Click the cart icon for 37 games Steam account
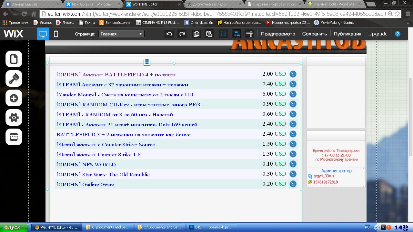Viewport: 413px width, 232px height. [x=293, y=84]
